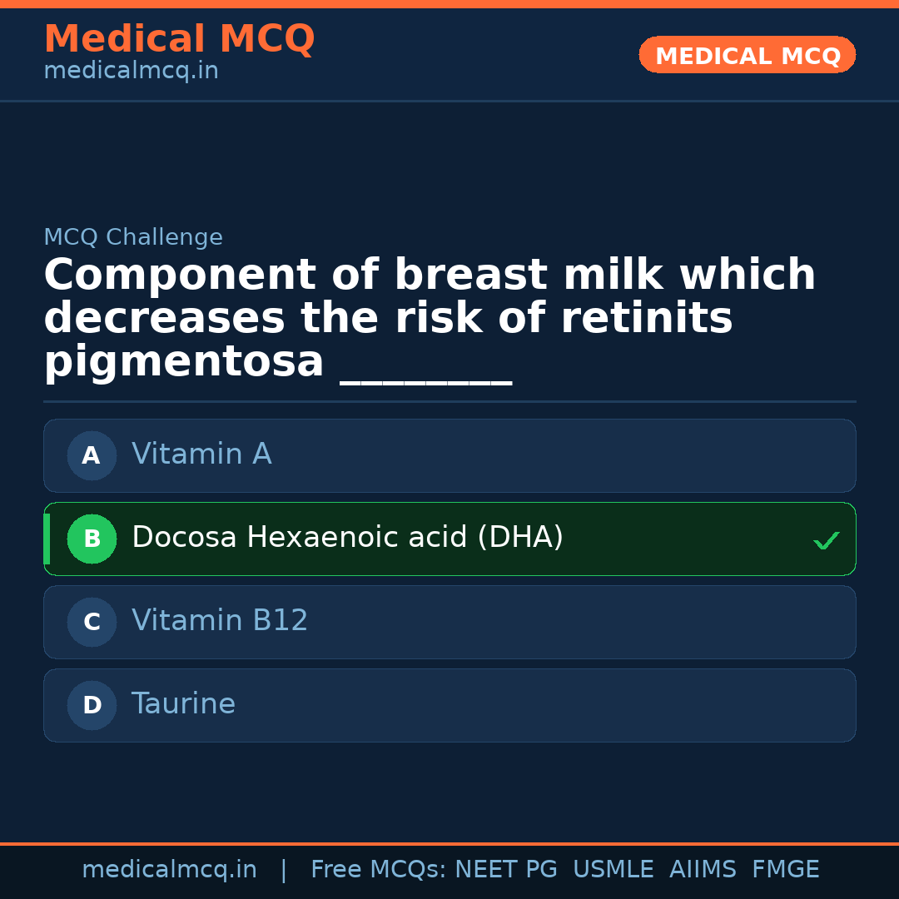Click the green B letter badge
Image resolution: width=899 pixels, height=899 pixels.
coord(92,539)
